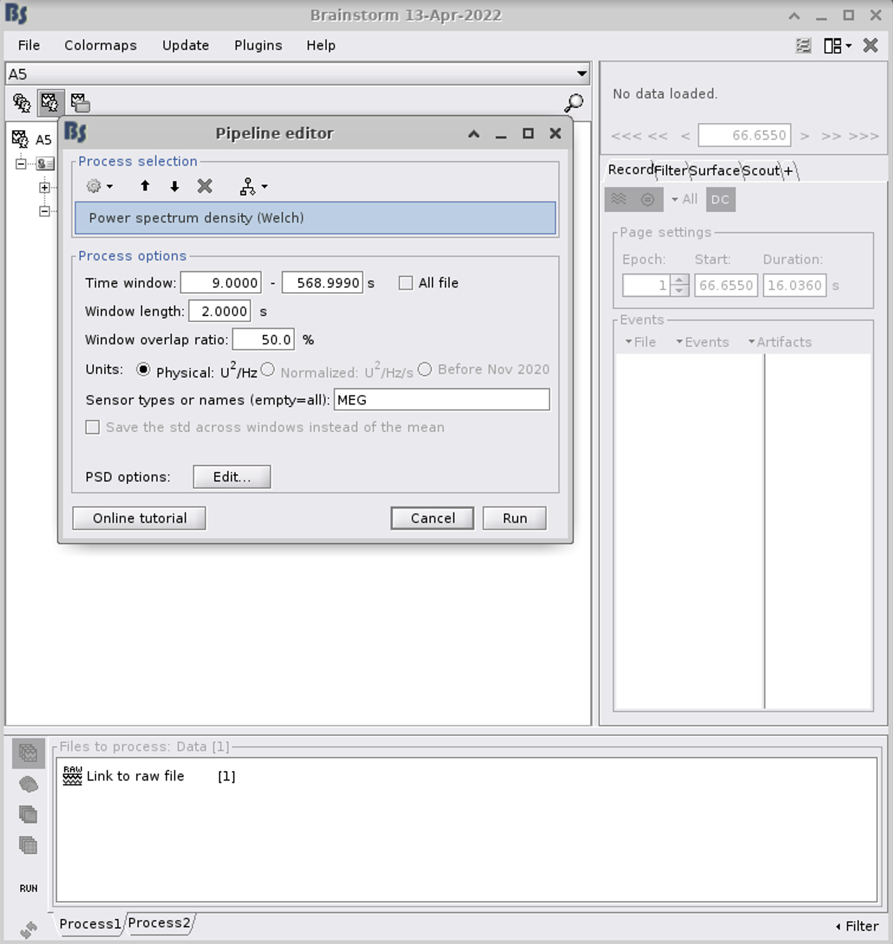The height and width of the screenshot is (944, 893).
Task: Open the Update menu
Action: pyautogui.click(x=186, y=46)
